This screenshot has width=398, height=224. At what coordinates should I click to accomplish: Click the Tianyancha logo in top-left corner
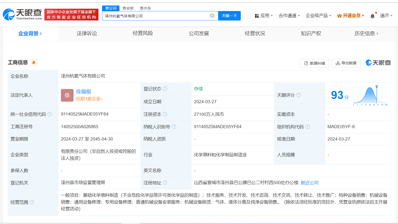(22, 13)
